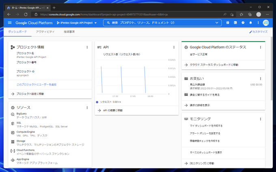Open the project info card options menu
Image resolution: width=276 pixels, height=172 pixels.
click(x=87, y=47)
